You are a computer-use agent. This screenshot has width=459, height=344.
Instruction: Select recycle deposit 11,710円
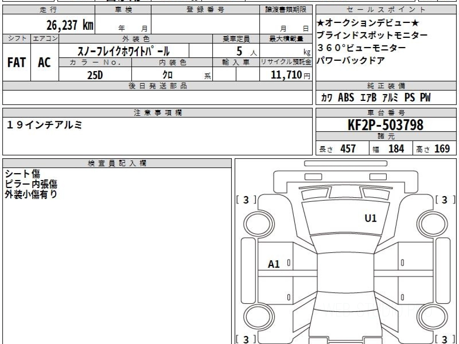pos(291,75)
